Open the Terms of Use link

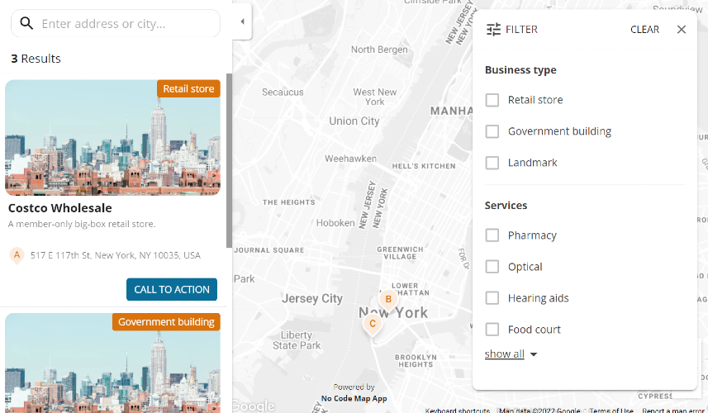tap(611, 411)
